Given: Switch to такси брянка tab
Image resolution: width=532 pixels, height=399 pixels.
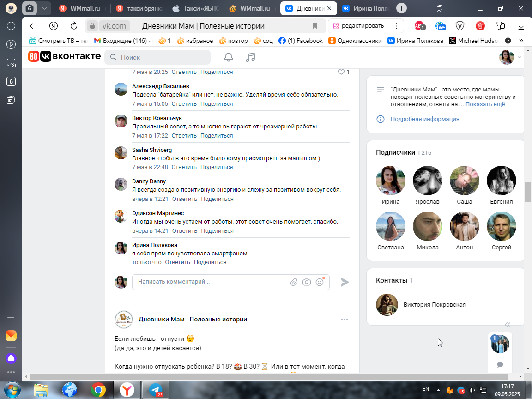Looking at the screenshot, I should tap(139, 8).
